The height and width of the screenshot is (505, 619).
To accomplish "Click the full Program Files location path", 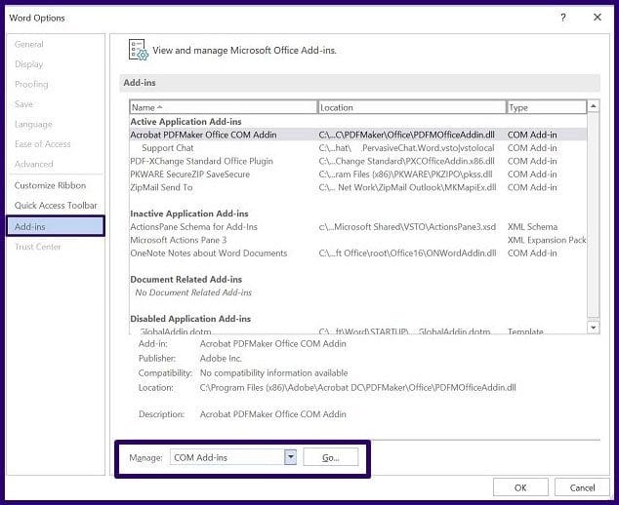I will click(x=357, y=387).
